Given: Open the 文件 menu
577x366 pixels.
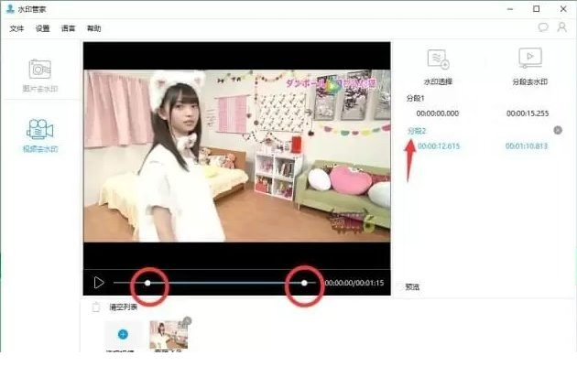Looking at the screenshot, I should click(16, 28).
